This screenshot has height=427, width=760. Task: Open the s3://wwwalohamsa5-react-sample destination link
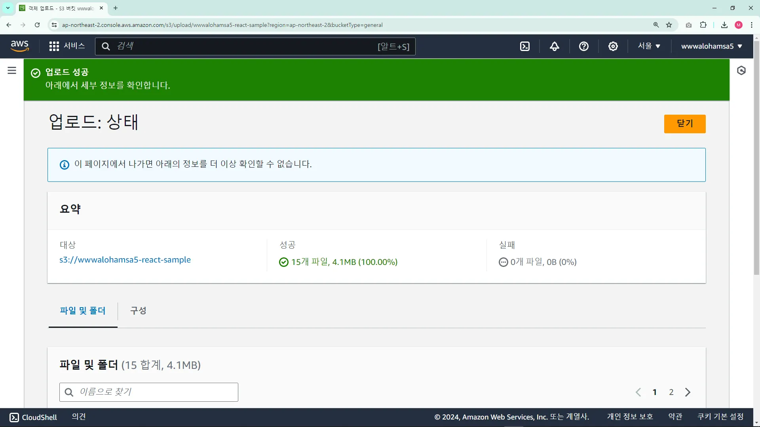(125, 260)
